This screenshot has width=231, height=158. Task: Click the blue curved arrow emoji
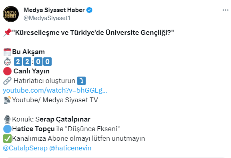pyautogui.click(x=81, y=81)
